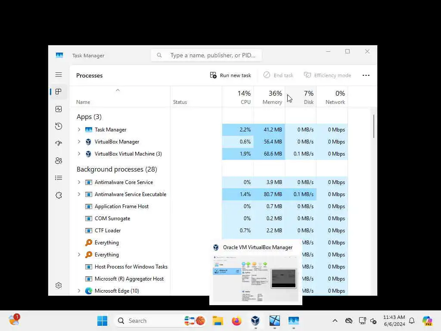Click the Task Manager app icon in title bar
Screen dimensions: 441x331
(59, 55)
